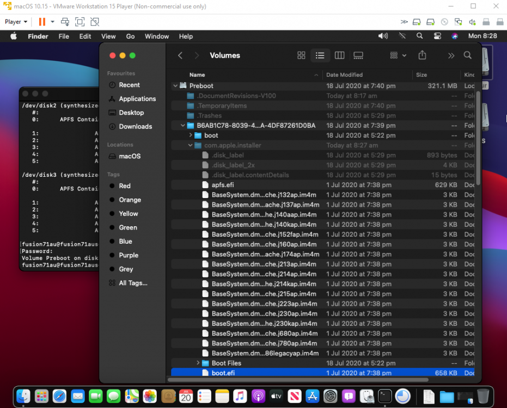Image resolution: width=507 pixels, height=408 pixels.
Task: Open Safari from the Dock
Action: coord(59,396)
